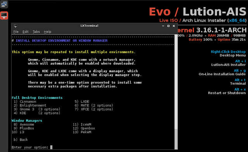Maximize the LXTerminal window
Viewport: 248px width, 152px height.
tap(169, 26)
